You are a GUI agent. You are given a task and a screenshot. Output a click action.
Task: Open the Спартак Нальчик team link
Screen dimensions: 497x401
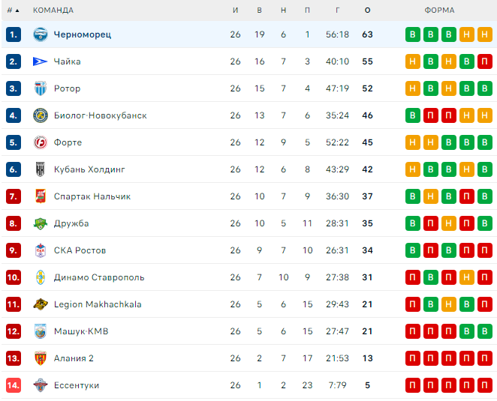pos(92,196)
